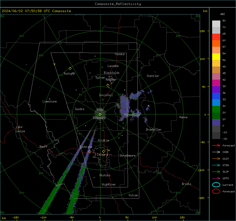Click yellow V marker right of Calgary diamond
This screenshot has width=236, height=221.
click(x=109, y=150)
